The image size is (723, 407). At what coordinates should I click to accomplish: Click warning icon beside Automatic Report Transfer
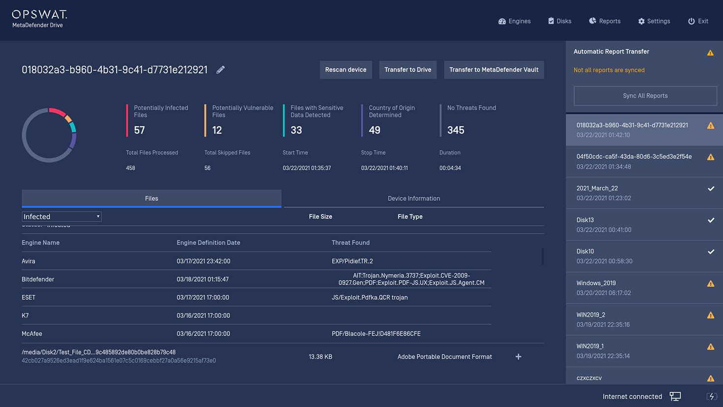point(710,53)
